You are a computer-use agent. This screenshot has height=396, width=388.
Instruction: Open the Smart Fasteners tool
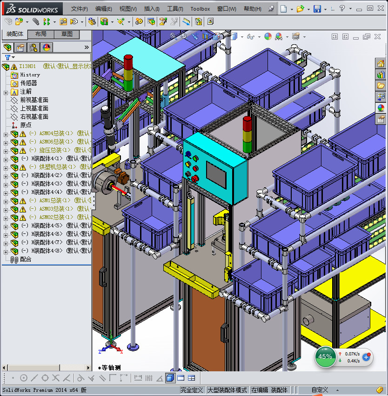(x=63, y=22)
